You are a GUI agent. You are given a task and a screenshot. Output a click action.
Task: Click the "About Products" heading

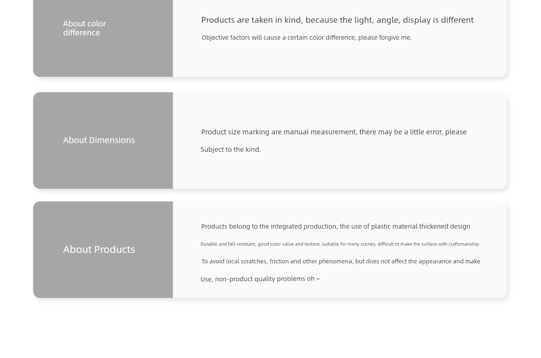pos(99,249)
